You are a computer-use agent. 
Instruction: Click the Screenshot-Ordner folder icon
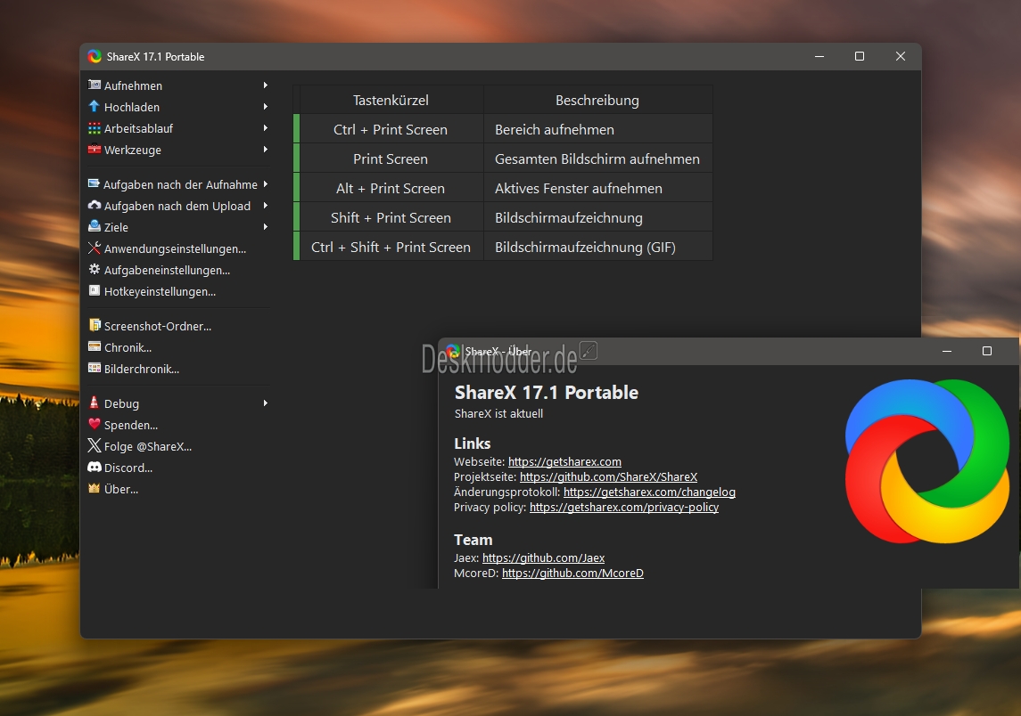[95, 326]
